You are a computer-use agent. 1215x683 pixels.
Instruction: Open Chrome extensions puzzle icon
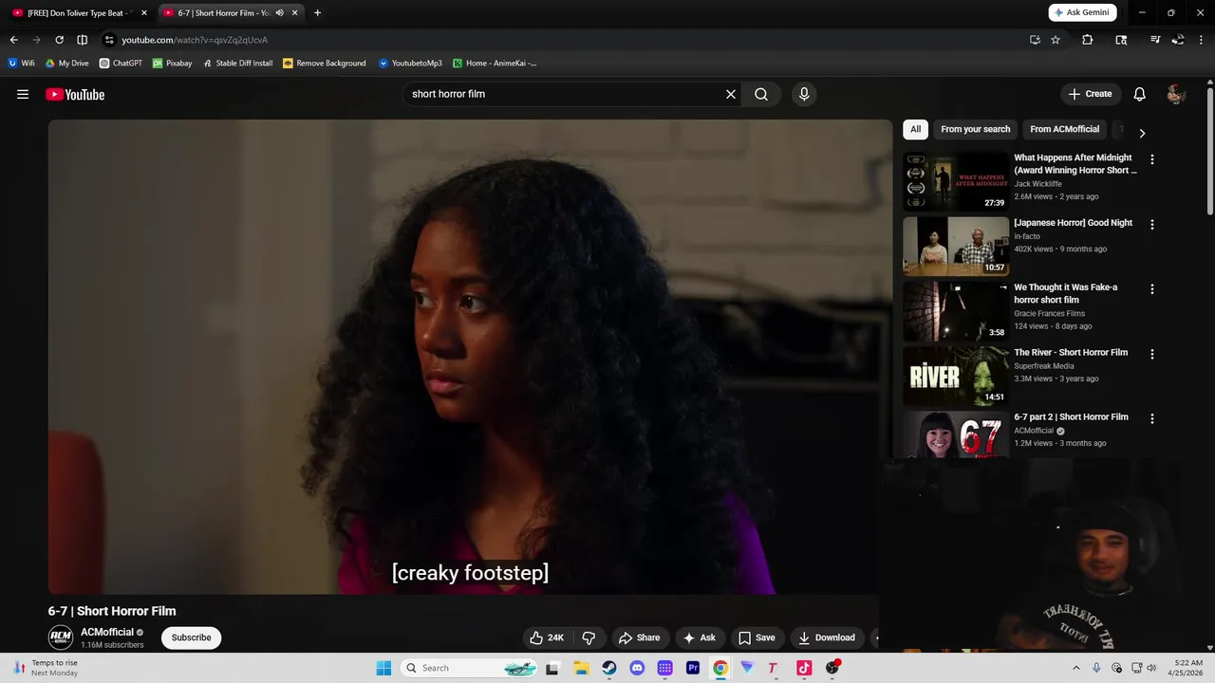(1088, 40)
